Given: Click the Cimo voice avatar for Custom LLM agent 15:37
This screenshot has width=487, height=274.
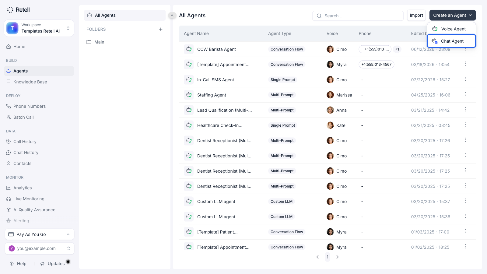Looking at the screenshot, I should click(x=330, y=201).
